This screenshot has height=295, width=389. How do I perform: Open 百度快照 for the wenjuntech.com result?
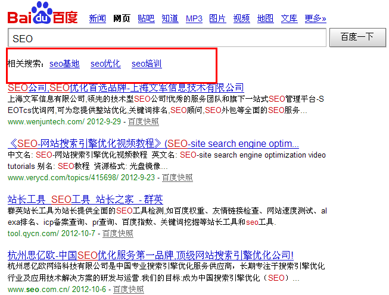click(x=144, y=121)
